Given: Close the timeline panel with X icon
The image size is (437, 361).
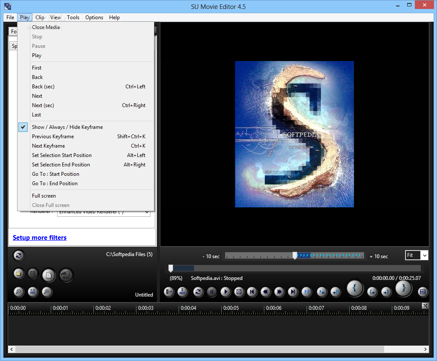Looking at the screenshot, I should point(425,306).
